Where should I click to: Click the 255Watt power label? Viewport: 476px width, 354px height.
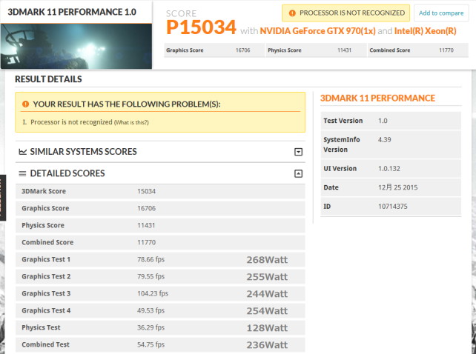[x=267, y=277]
